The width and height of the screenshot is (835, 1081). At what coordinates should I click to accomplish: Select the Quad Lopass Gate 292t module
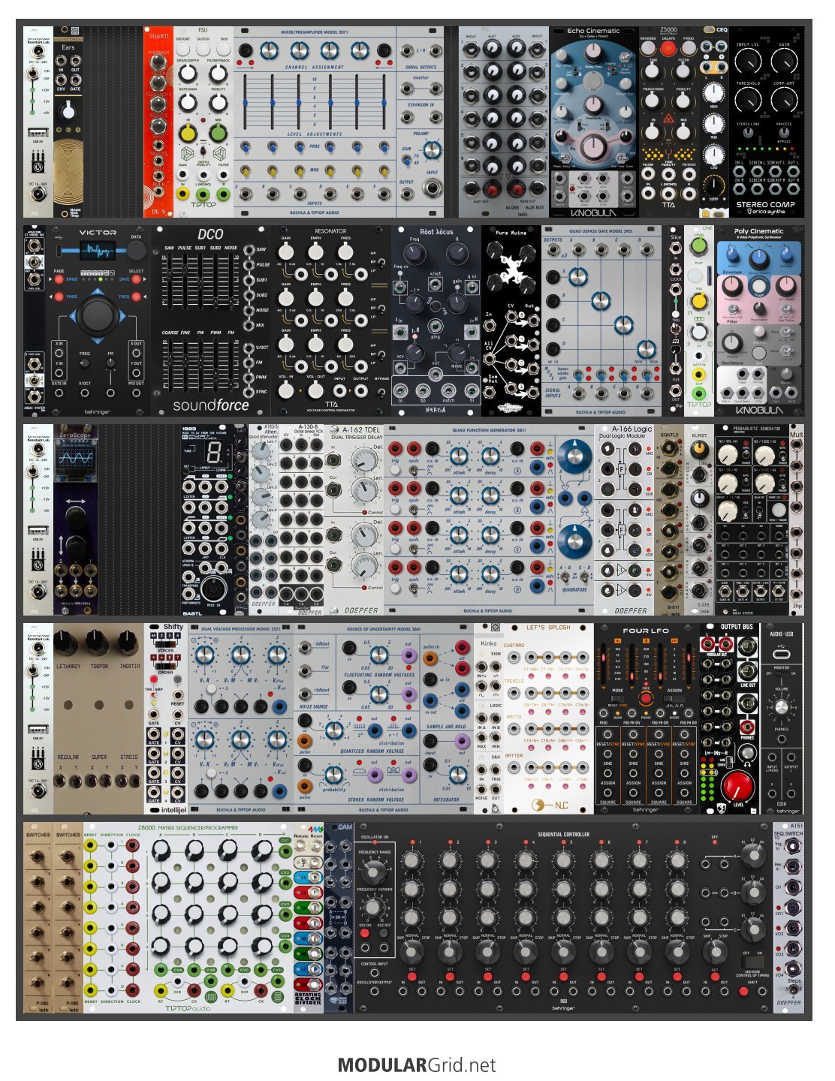601,321
